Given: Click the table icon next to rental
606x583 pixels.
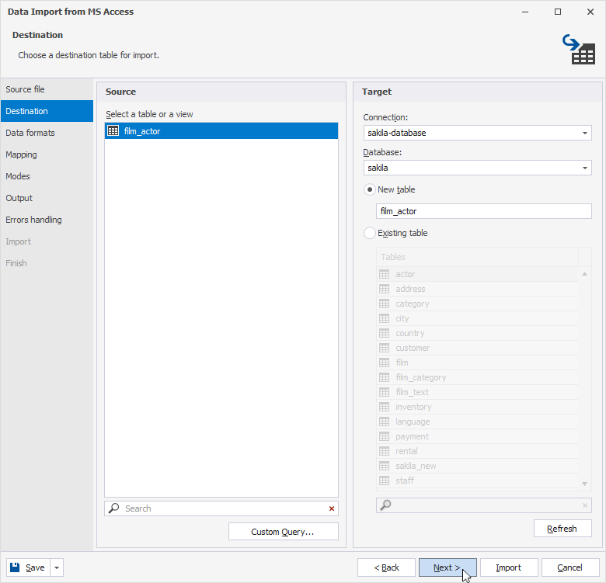Looking at the screenshot, I should tap(384, 451).
